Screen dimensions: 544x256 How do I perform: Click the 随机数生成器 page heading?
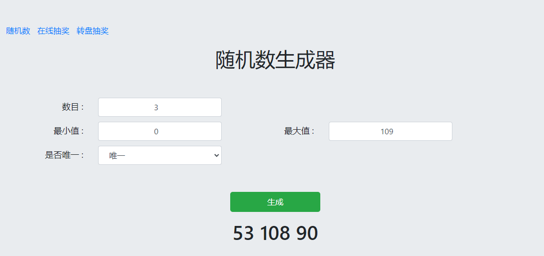click(275, 61)
